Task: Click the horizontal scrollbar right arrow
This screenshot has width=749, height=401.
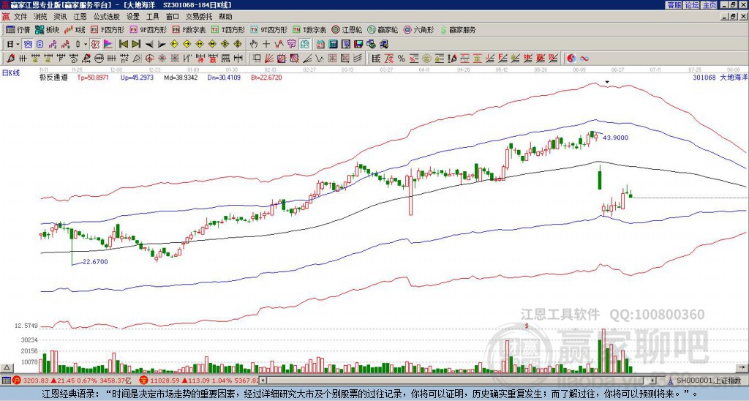Action: pos(652,381)
